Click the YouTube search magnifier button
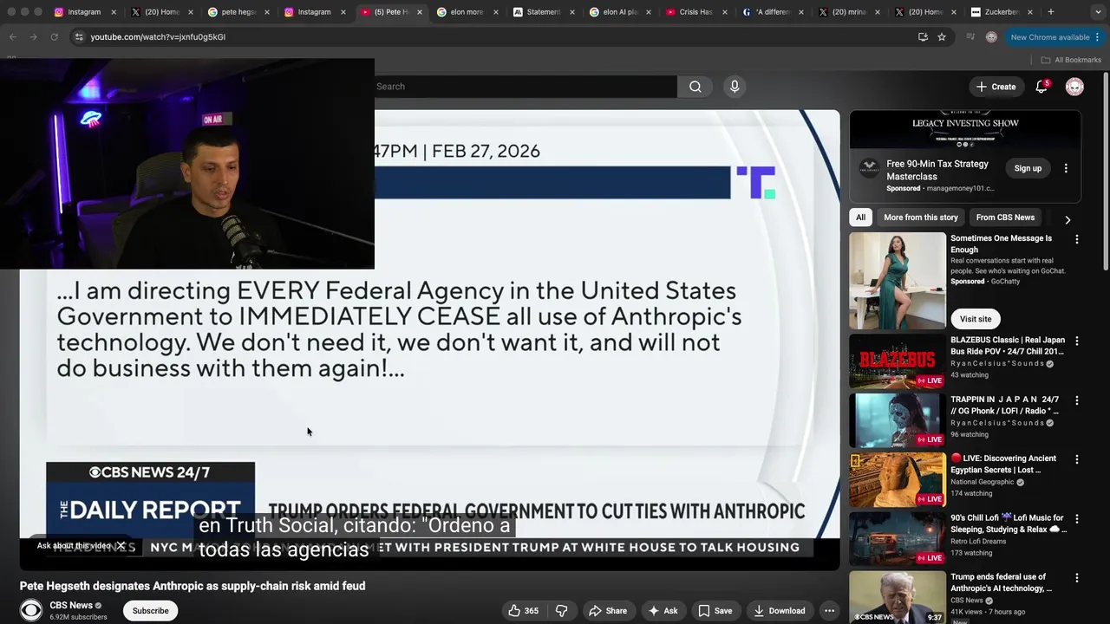 (x=695, y=87)
